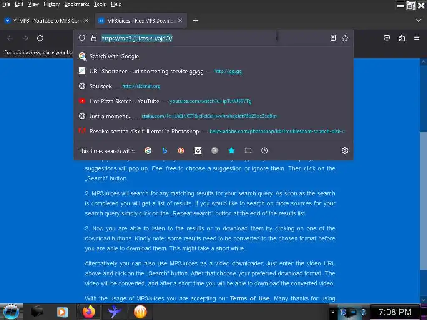Open the Tools menu
This screenshot has width=427, height=320.
coord(100,4)
